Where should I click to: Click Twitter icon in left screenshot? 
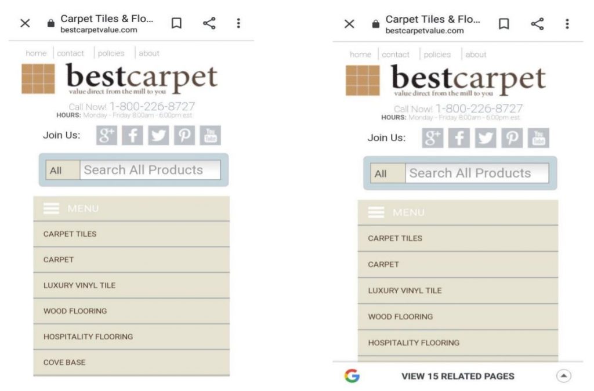158,135
